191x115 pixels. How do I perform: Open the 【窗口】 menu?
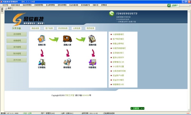(95, 5)
